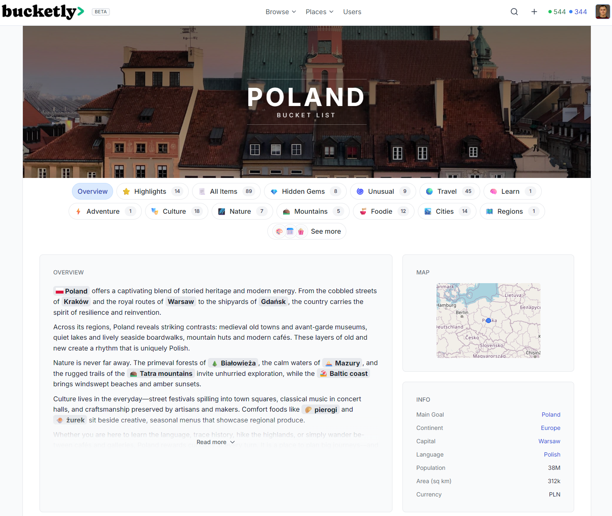Show more categories with See more
Viewport: 612px width, 516px height.
(x=307, y=231)
